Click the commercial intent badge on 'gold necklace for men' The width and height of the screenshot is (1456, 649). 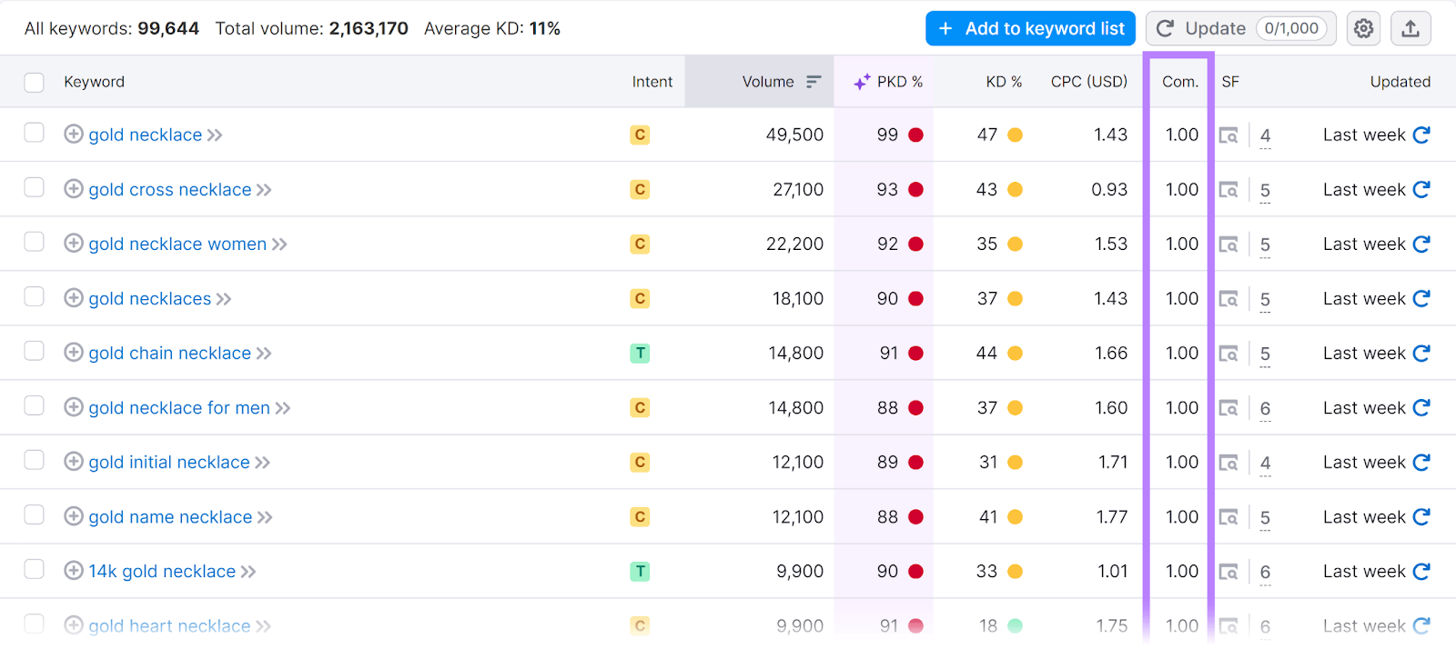point(641,407)
